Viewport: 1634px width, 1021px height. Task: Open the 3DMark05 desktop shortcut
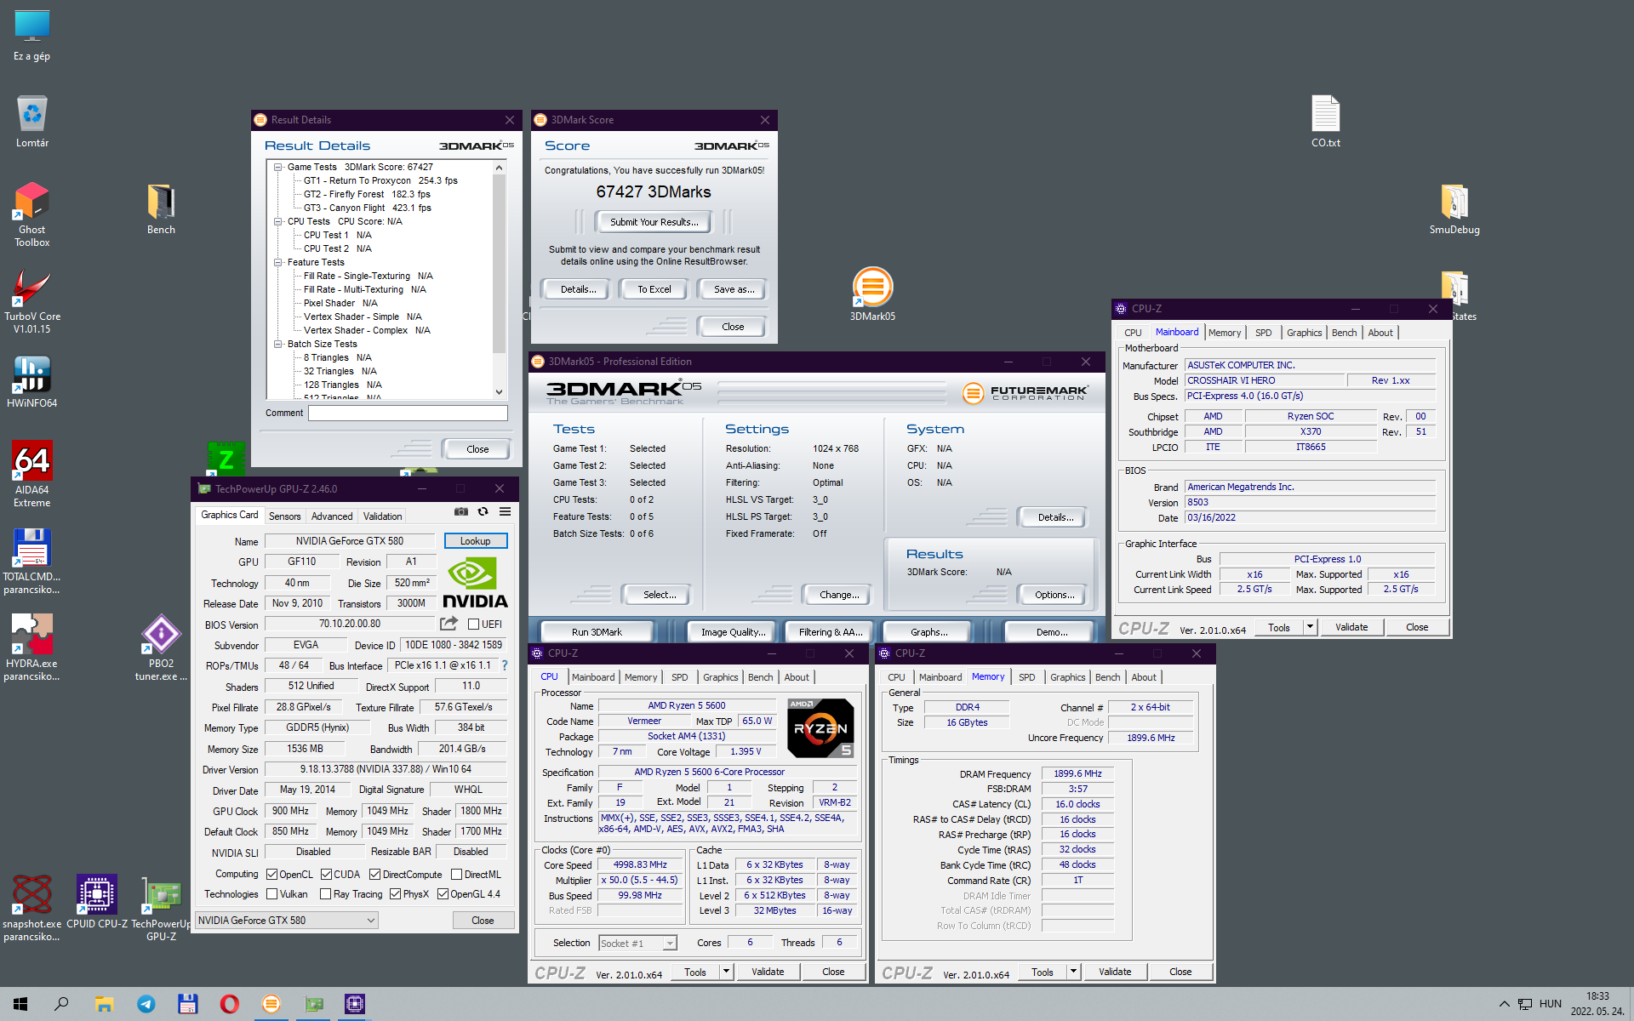point(872,294)
